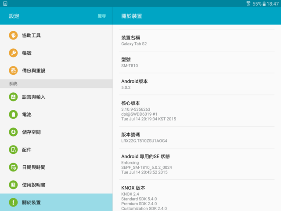Screen dimensions: 281x211
Task: Tap the 關於裝置 info icon
Action: coord(13,202)
